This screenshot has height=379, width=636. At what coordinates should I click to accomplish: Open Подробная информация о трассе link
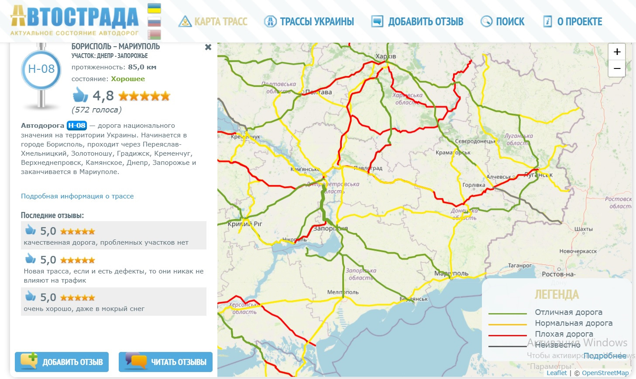click(77, 196)
